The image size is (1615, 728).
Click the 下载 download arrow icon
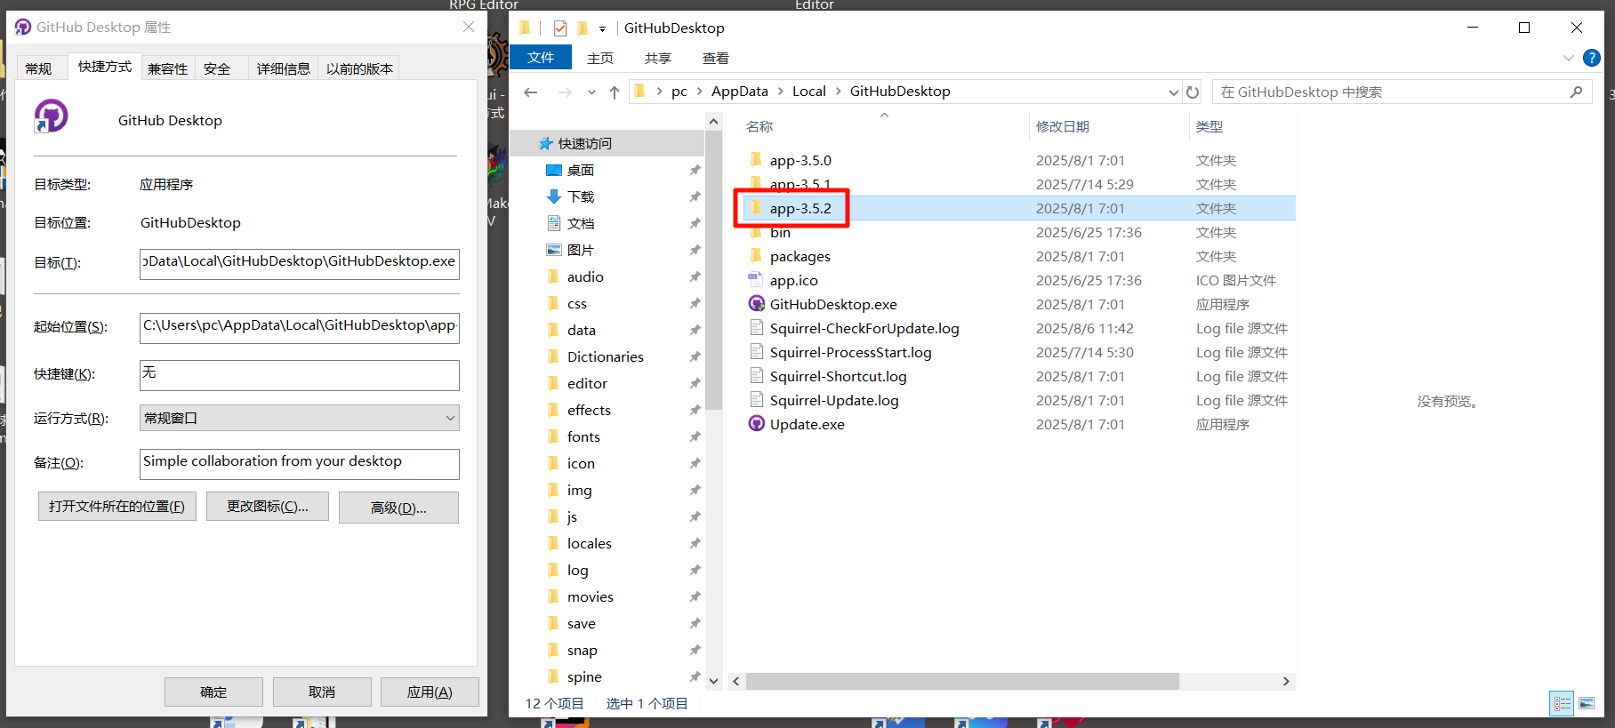coord(554,196)
